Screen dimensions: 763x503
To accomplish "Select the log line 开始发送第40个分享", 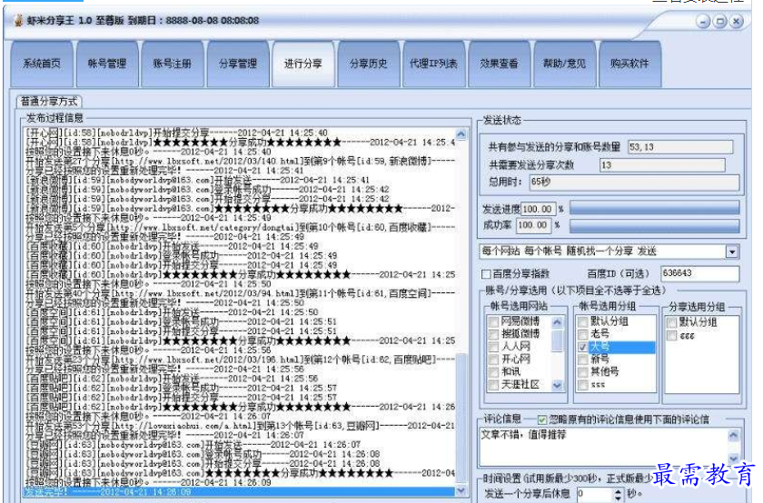I will click(240, 293).
